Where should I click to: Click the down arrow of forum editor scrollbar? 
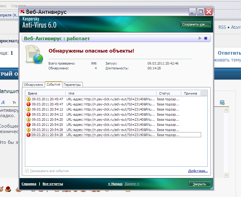coord(226,175)
